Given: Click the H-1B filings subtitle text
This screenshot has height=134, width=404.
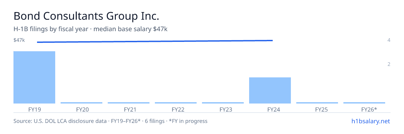Looking at the screenshot, I should [x=91, y=29].
